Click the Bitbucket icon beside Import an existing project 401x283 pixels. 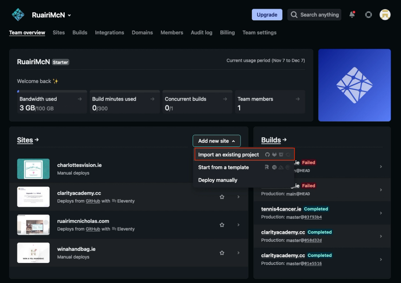[x=281, y=155]
